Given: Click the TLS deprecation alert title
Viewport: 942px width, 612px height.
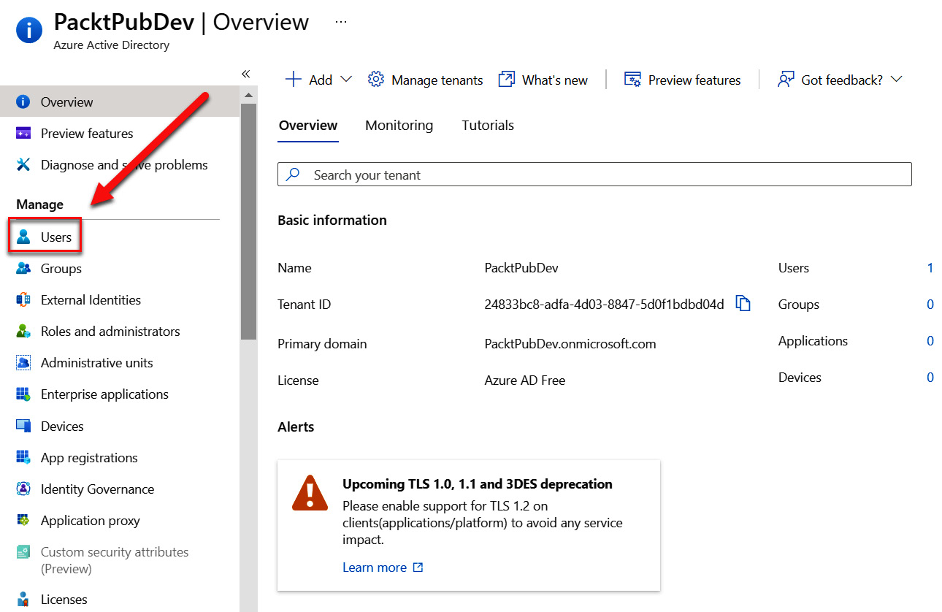Looking at the screenshot, I should click(478, 484).
